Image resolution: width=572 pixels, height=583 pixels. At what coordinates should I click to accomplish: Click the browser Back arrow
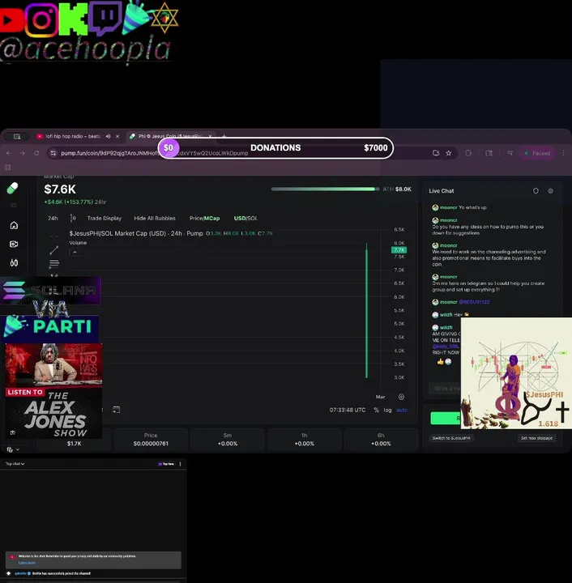click(x=9, y=153)
